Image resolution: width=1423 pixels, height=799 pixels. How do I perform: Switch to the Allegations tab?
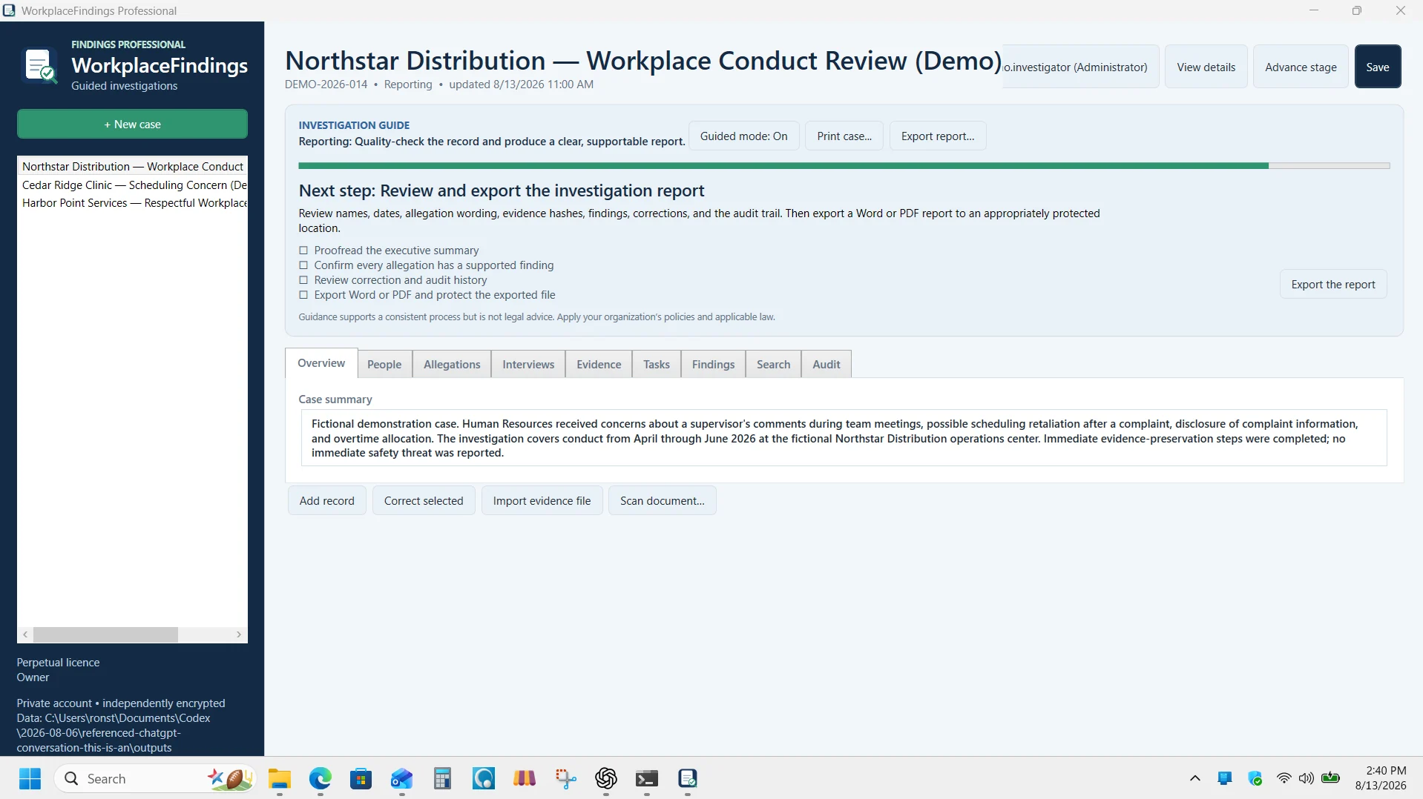[452, 364]
